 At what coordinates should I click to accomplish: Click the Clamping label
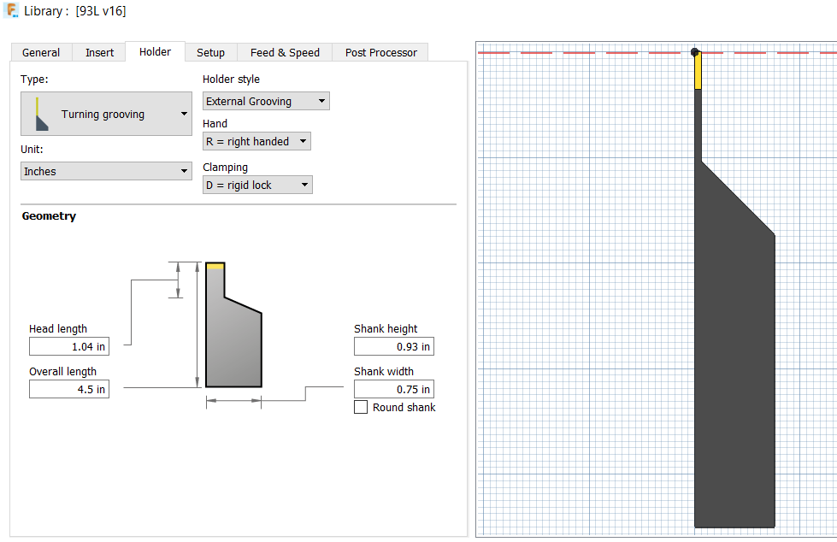(x=225, y=168)
